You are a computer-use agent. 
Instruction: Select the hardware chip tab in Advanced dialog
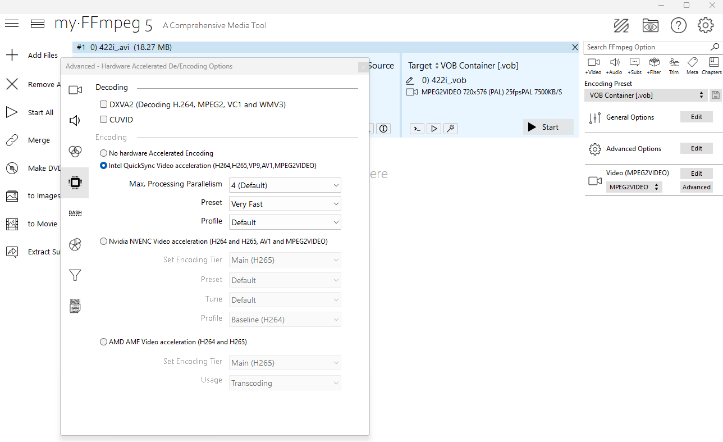[x=75, y=183]
